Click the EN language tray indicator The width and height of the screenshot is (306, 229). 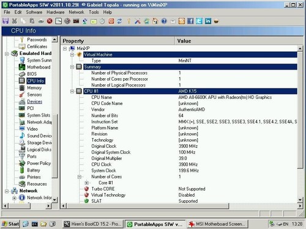coord(286,224)
